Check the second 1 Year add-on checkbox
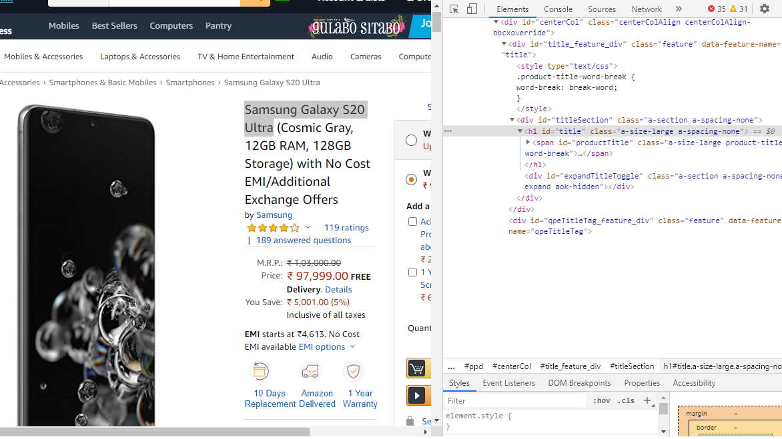Viewport: 782px width, 439px height. point(412,272)
